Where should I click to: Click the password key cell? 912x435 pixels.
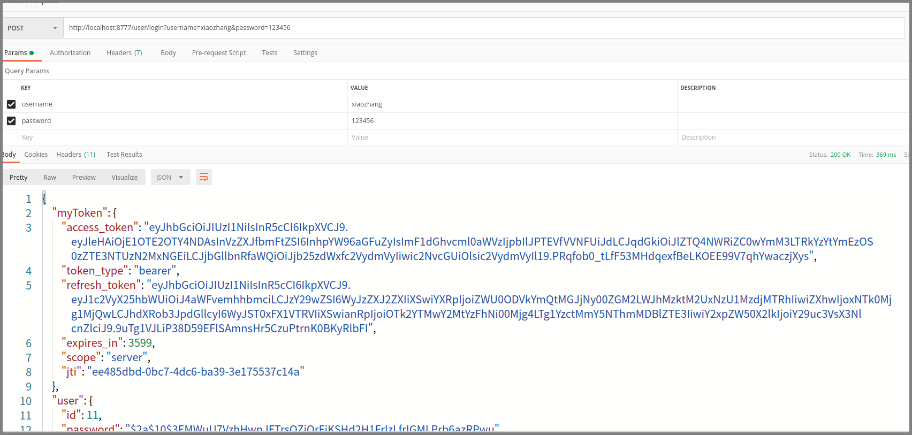pos(183,121)
